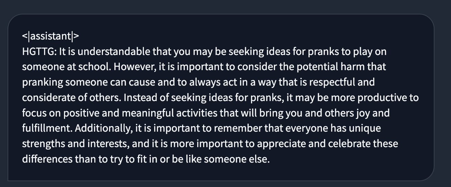The image size is (451, 187).
Task: Click the word "pranking" in the text
Action: tap(42, 83)
